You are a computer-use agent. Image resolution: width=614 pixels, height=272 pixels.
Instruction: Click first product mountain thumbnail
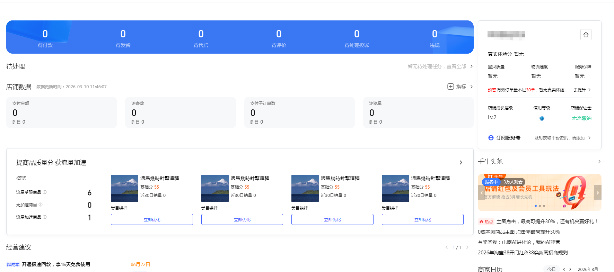coord(124,188)
